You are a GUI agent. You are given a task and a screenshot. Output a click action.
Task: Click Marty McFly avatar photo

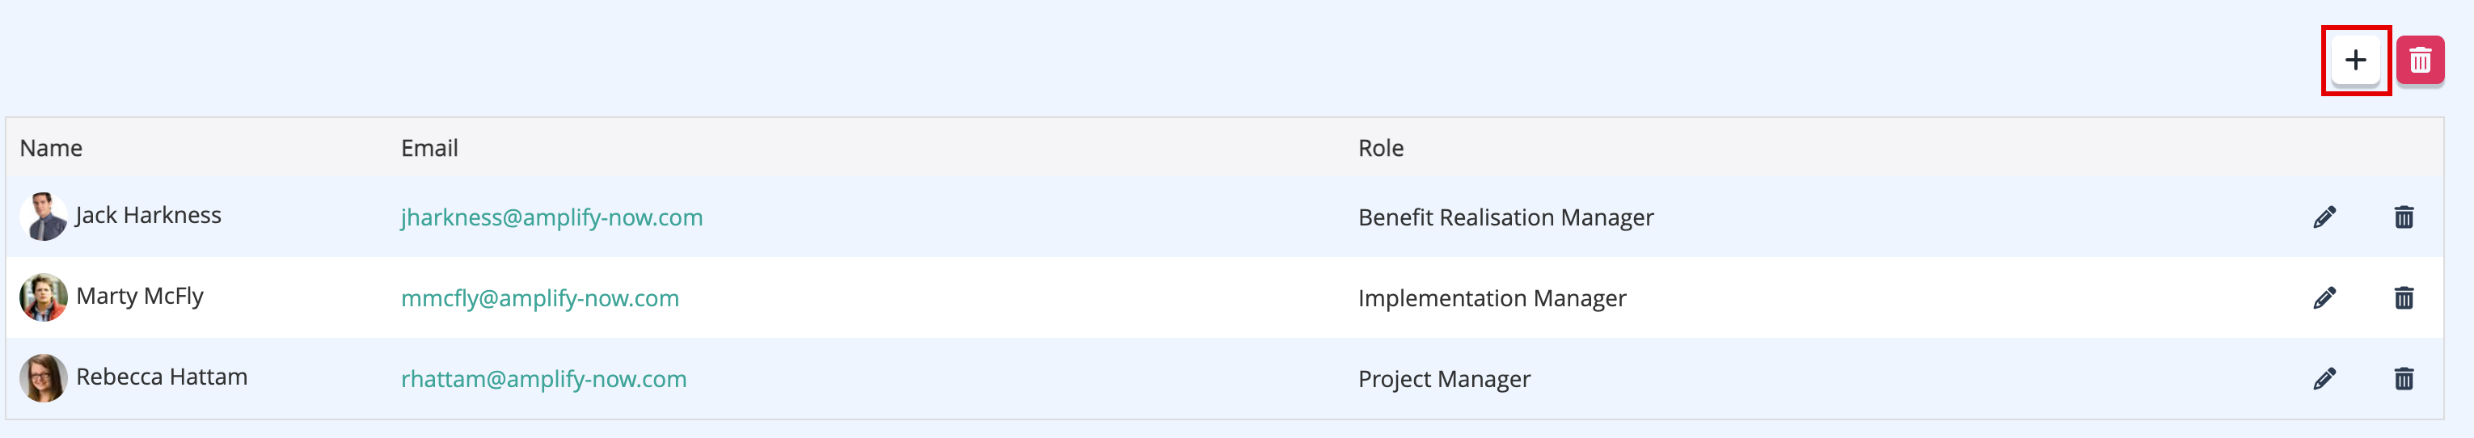43,297
